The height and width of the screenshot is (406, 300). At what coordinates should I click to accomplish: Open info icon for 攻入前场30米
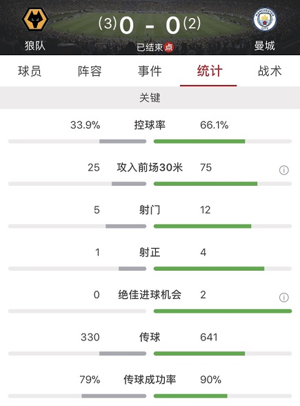(x=283, y=170)
